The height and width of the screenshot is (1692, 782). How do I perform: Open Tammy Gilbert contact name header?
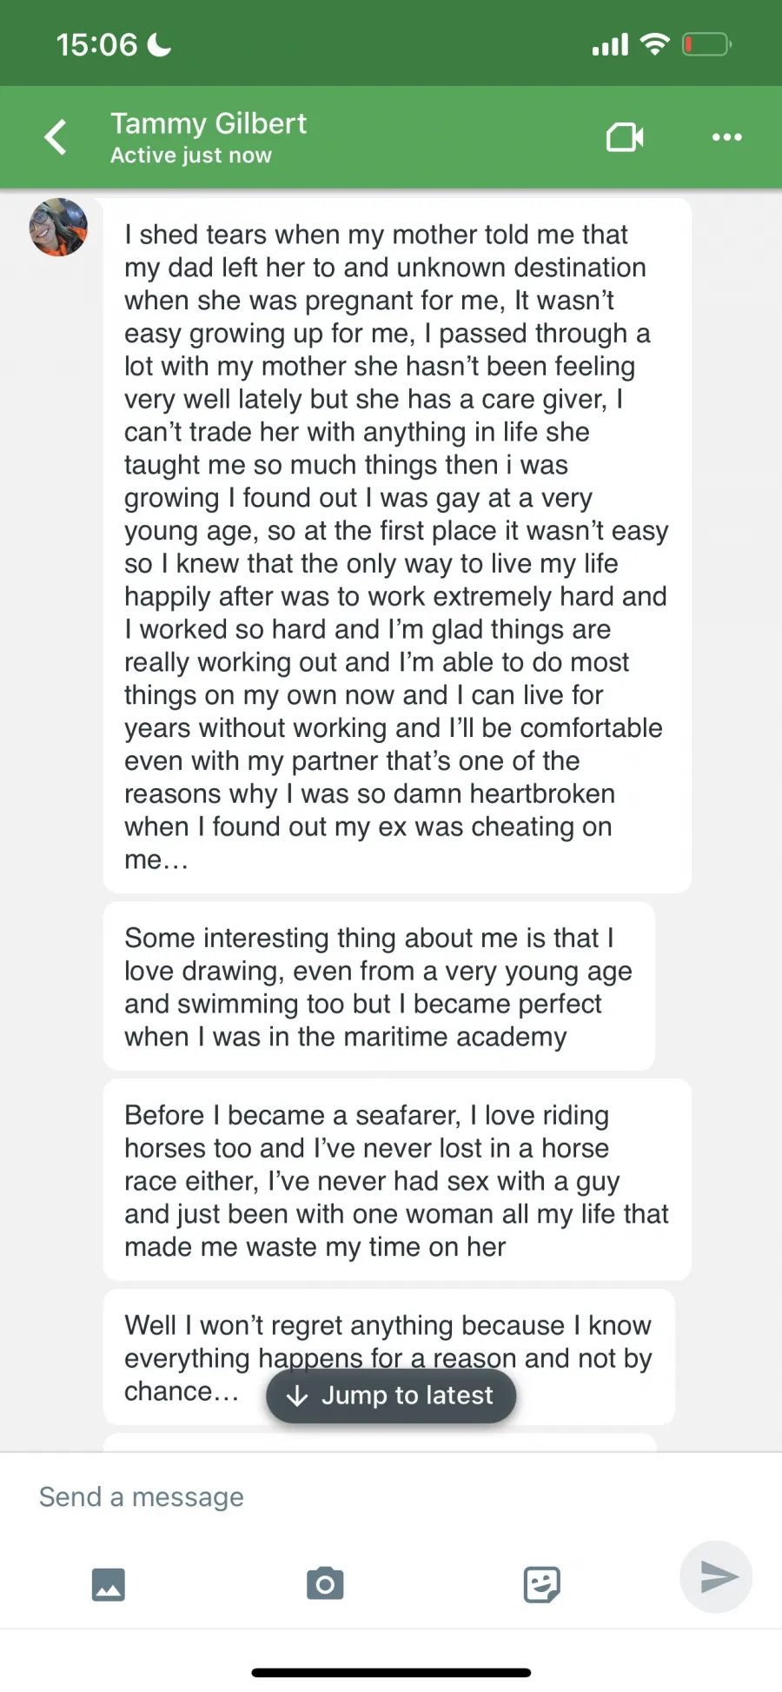[x=209, y=123]
